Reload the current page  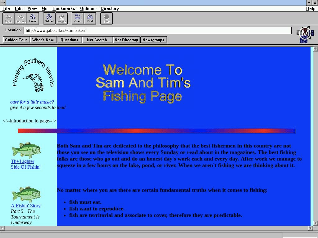(49, 18)
